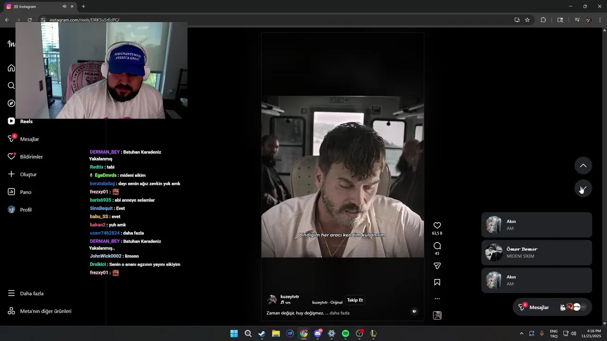Follow kuzeytvtr with Takip Et button
Screen dimensions: 607x341
tap(355, 300)
